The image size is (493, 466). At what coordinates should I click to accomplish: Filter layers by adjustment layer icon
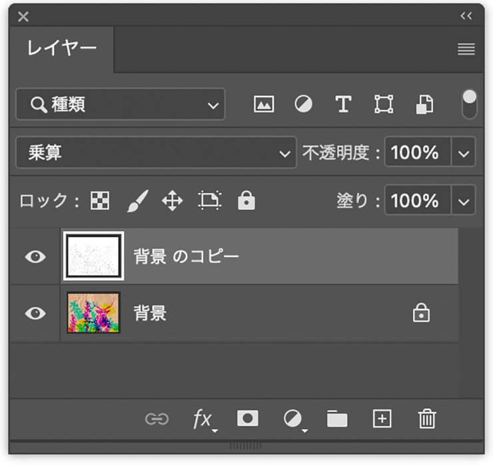click(304, 105)
